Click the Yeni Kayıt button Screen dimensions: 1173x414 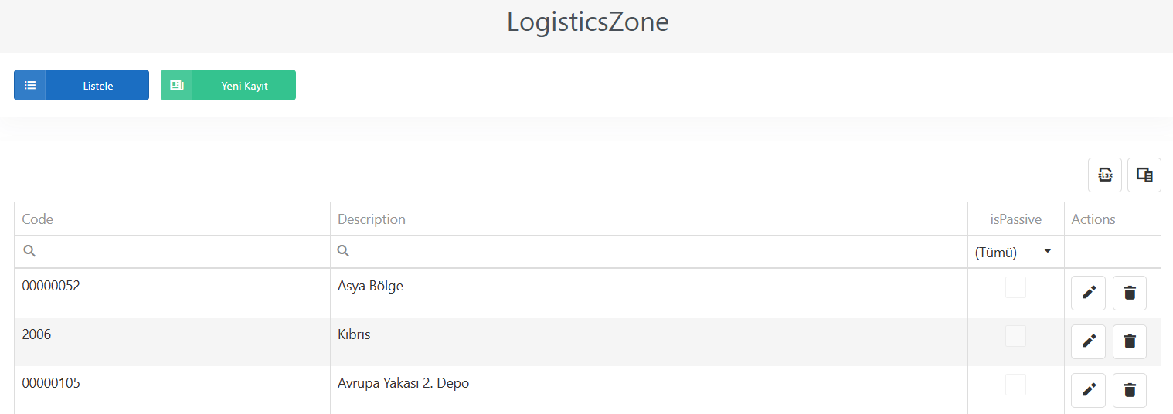(228, 85)
